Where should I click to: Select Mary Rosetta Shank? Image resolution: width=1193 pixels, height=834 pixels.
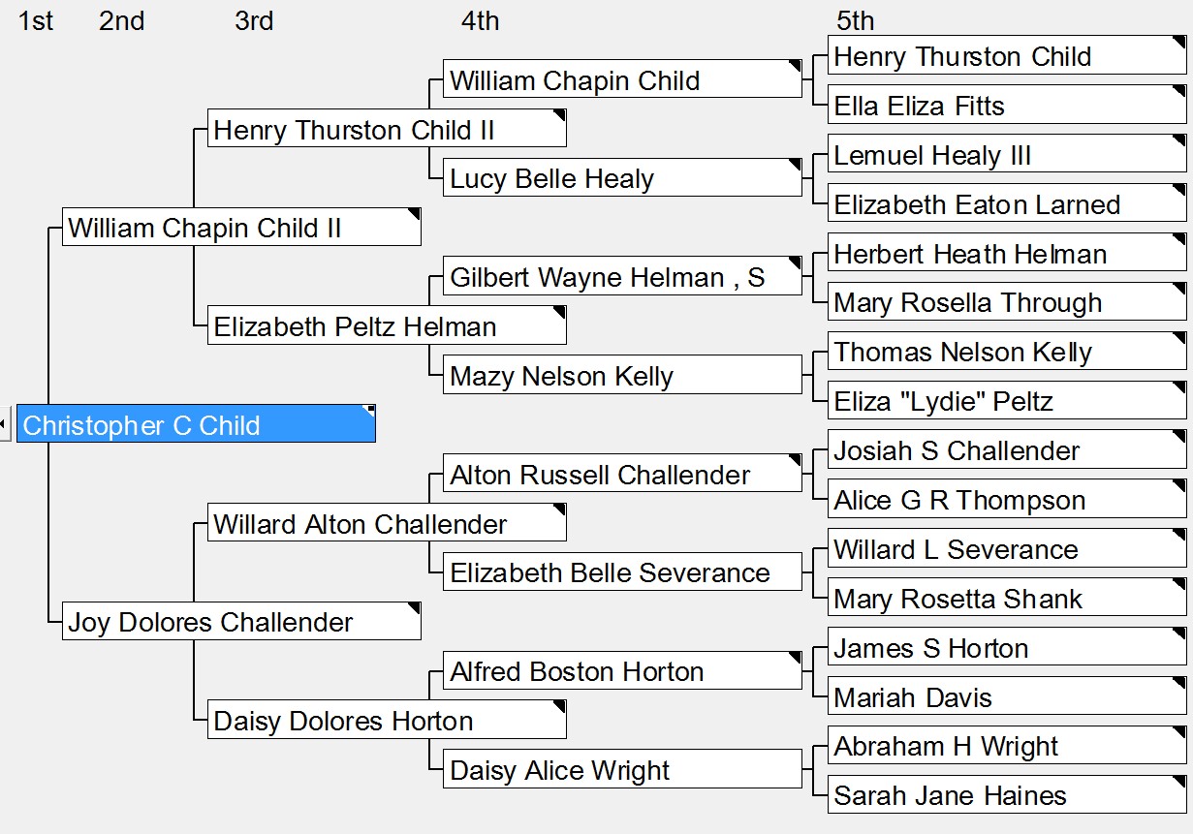1007,598
